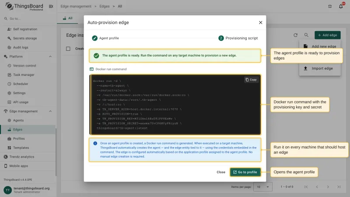Click the AUTO_PROVISION=true line in script
350x197 pixels.
pos(119,114)
